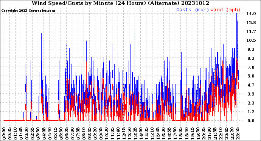The width and height of the screenshot is (261, 141).
Task: Click the 4.7 y-axis label
Action: tap(251, 85)
